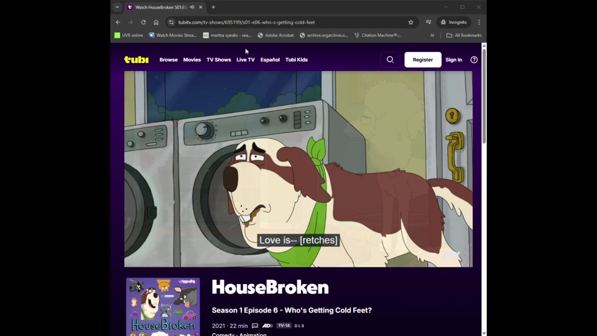The height and width of the screenshot is (336, 597).
Task: Go to the Tubi home logo
Action: tap(136, 60)
